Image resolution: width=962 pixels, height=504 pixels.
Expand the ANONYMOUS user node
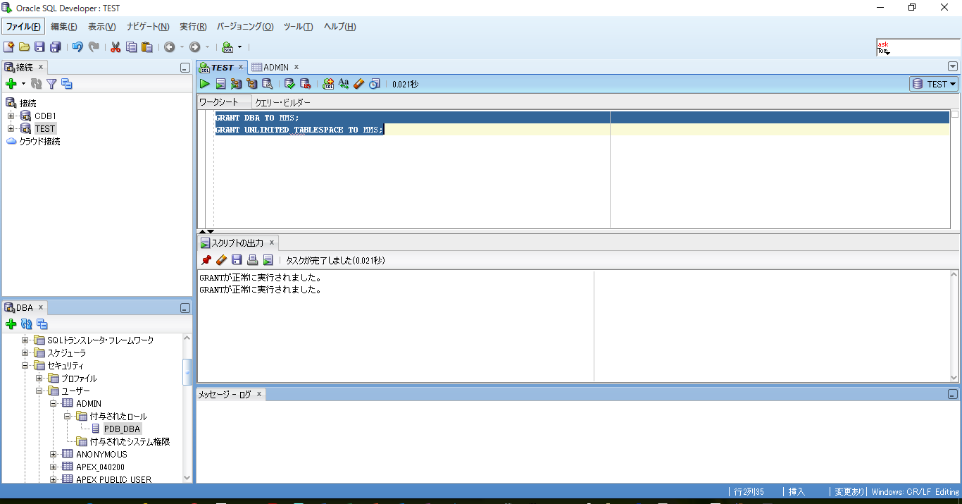coord(54,454)
